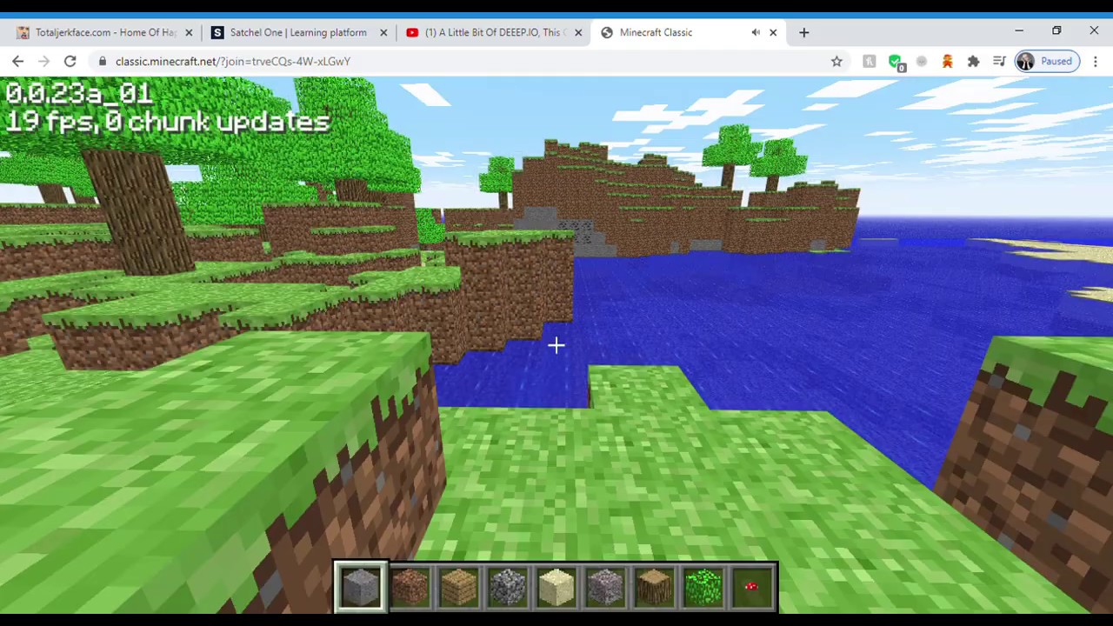Click the Mario character extension icon
The height and width of the screenshot is (626, 1113).
pyautogui.click(x=948, y=61)
